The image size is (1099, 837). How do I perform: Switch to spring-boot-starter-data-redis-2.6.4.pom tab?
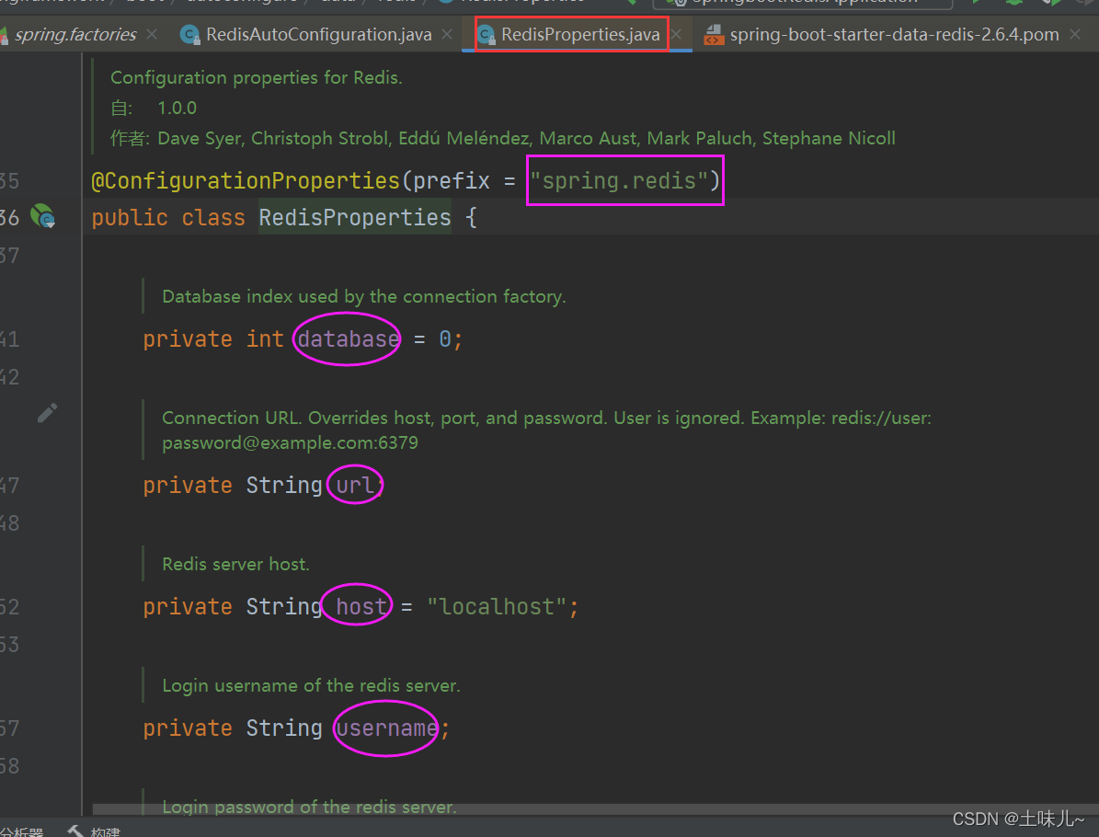click(x=894, y=34)
